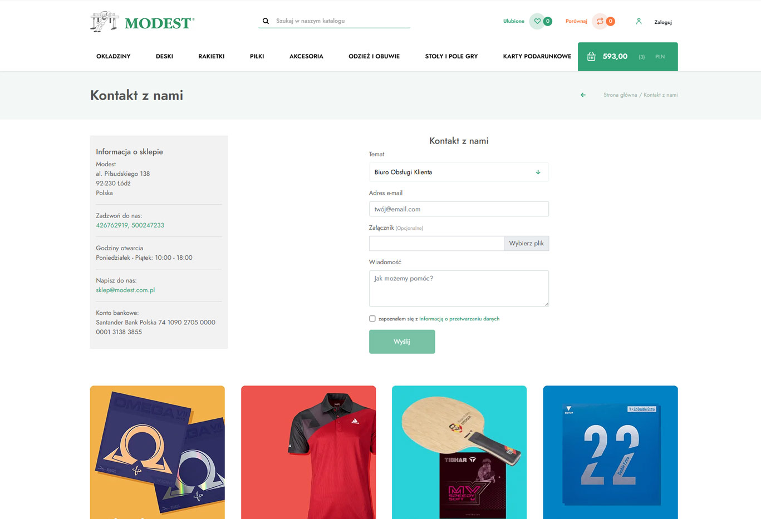
Task: Open favorites via the heart icon
Action: 537,21
